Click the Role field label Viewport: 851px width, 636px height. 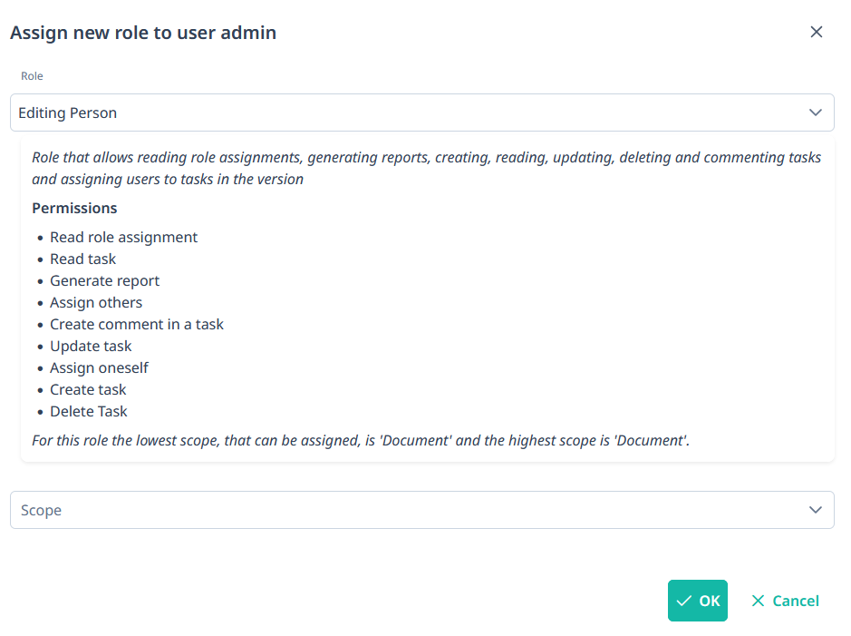tap(32, 76)
